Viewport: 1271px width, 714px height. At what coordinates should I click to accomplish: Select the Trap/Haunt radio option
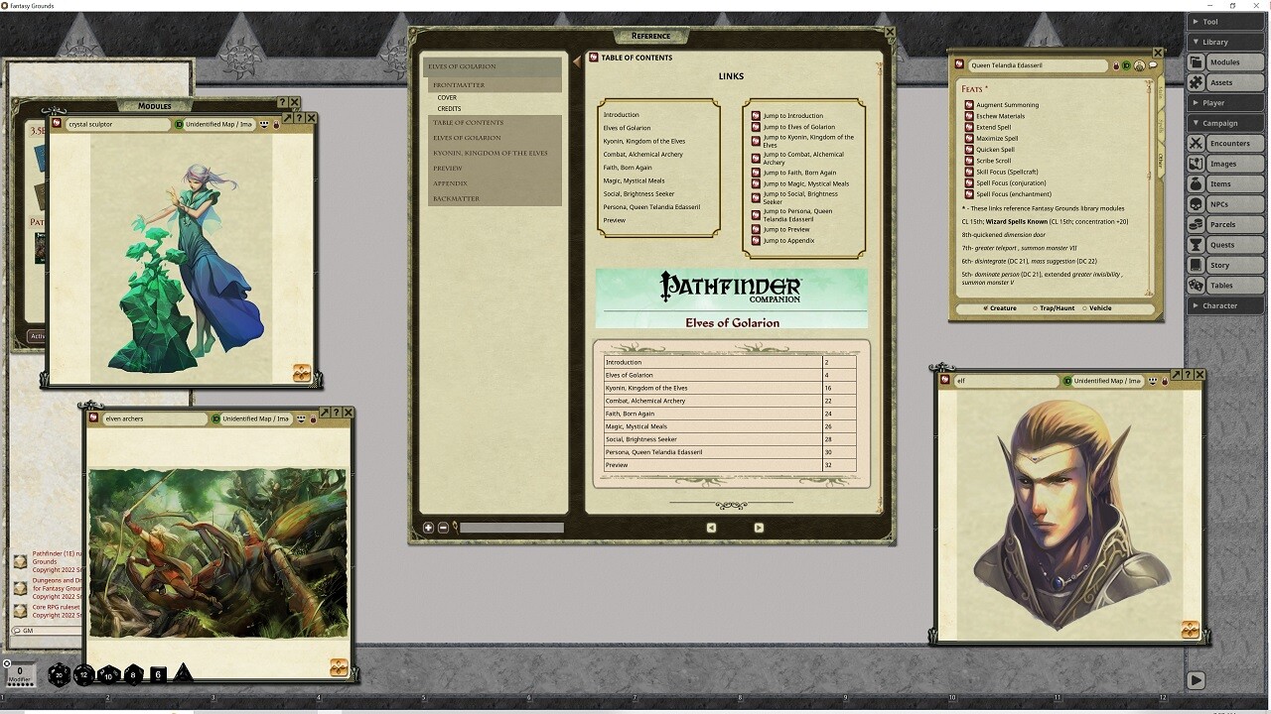pyautogui.click(x=1036, y=308)
